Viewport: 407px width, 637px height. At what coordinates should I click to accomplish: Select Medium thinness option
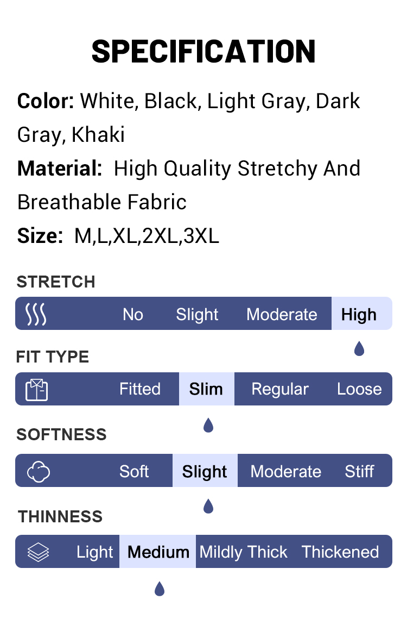coord(158,552)
